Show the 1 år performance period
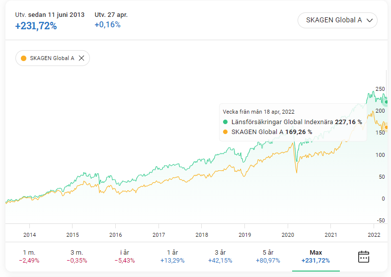Screen dimensions: 391x277 (172, 257)
